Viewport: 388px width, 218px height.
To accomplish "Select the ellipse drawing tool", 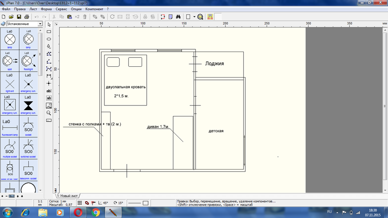I will tap(49, 39).
